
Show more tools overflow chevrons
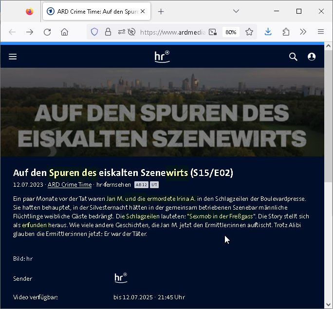coord(303,32)
